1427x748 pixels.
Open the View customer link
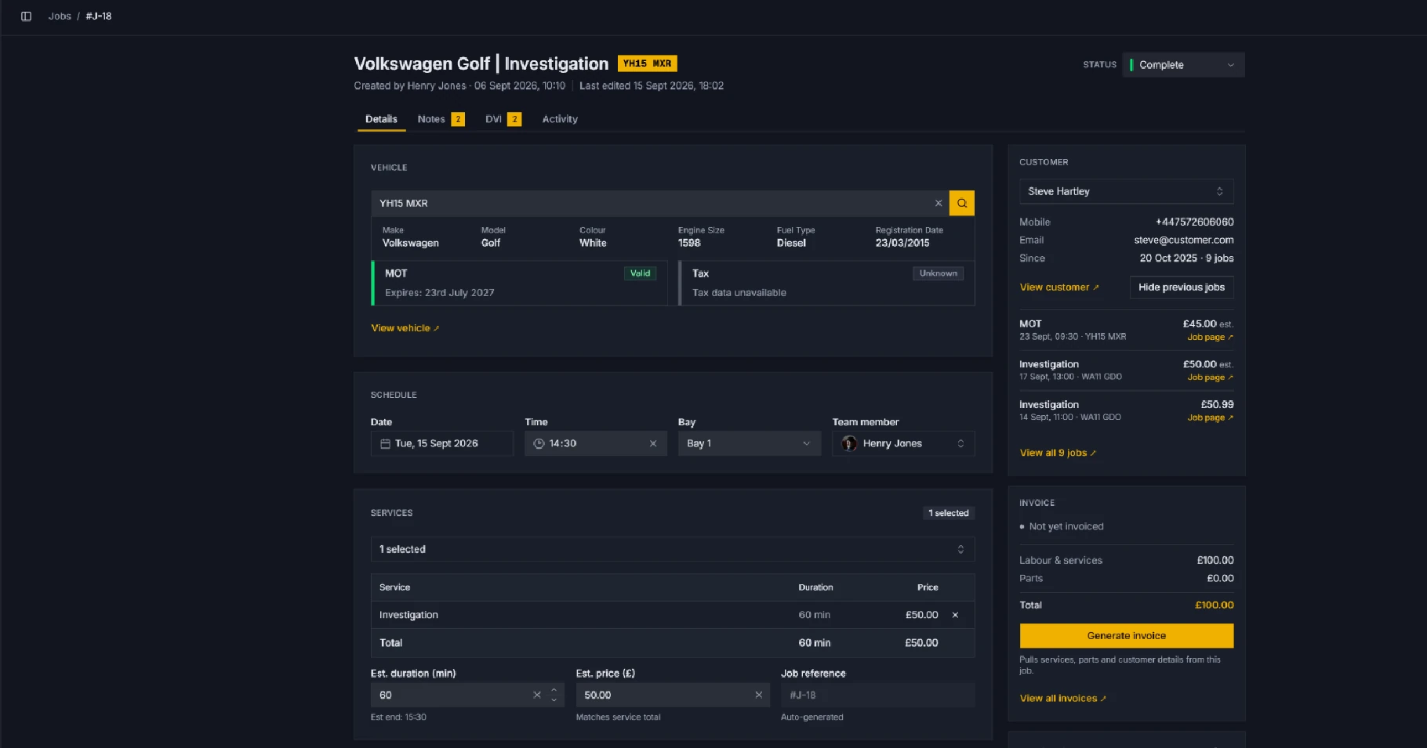tap(1058, 287)
